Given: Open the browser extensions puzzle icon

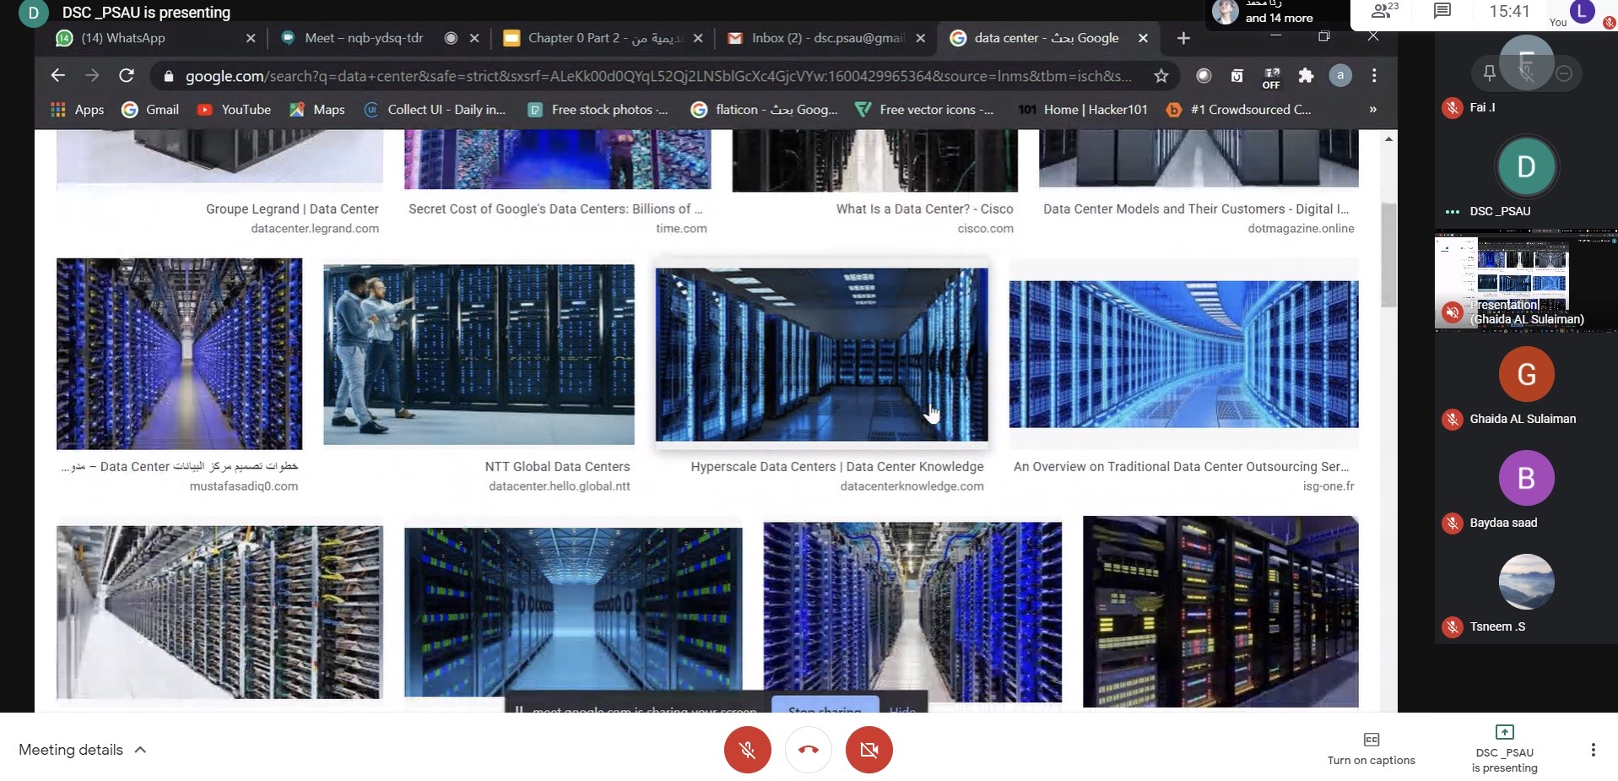Looking at the screenshot, I should click(x=1306, y=76).
